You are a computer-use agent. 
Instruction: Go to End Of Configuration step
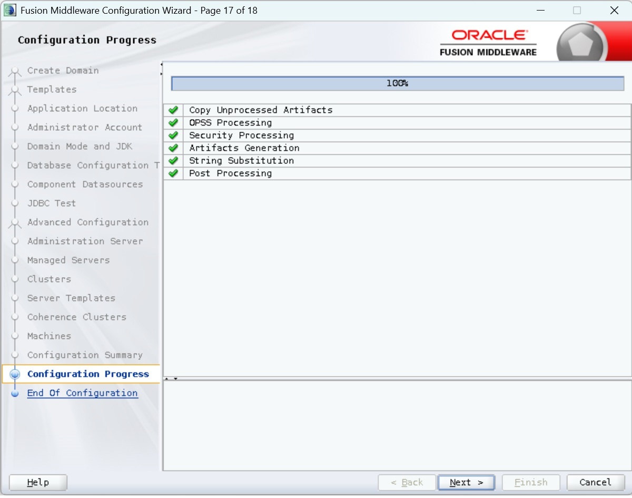83,393
